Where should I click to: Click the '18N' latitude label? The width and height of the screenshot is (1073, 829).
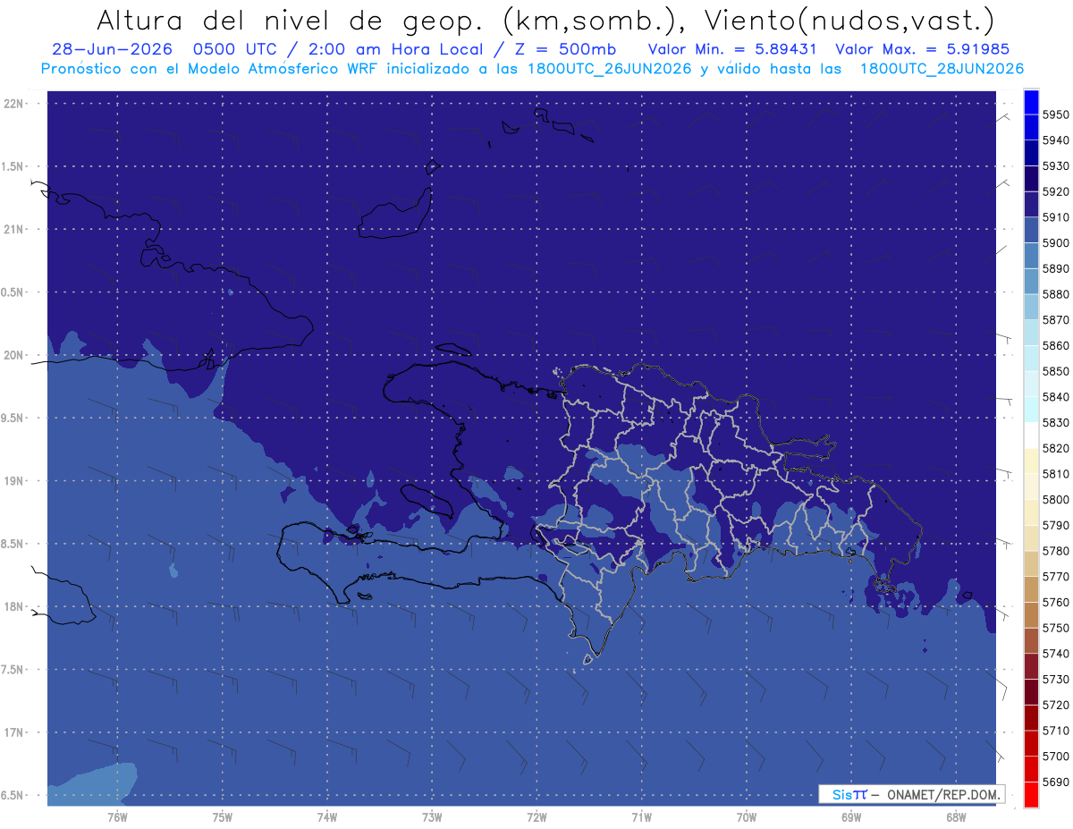click(x=15, y=606)
